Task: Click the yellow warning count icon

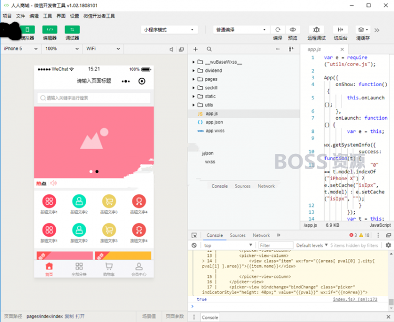Action: tap(361, 235)
